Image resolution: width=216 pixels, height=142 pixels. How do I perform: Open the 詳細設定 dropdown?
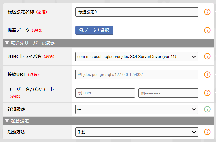137,109
